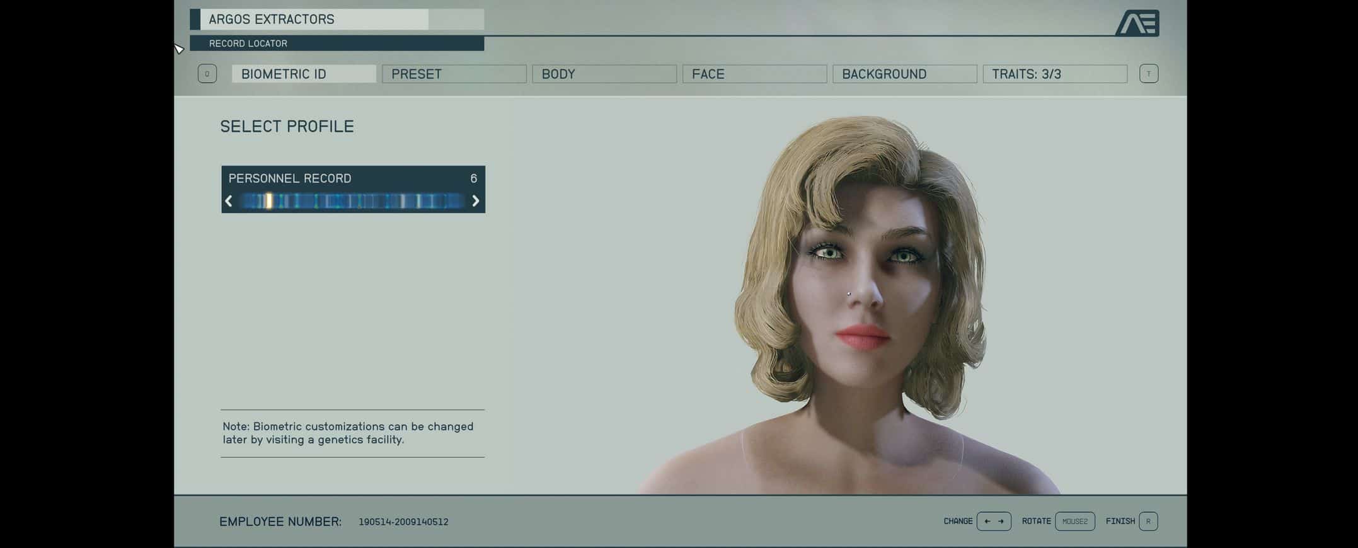This screenshot has height=548, width=1358.
Task: Click the employee number 190514-2009140512
Action: coord(403,522)
